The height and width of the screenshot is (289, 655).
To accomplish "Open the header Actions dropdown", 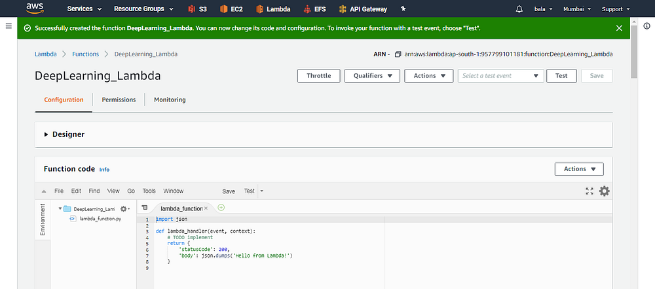I will pyautogui.click(x=429, y=76).
